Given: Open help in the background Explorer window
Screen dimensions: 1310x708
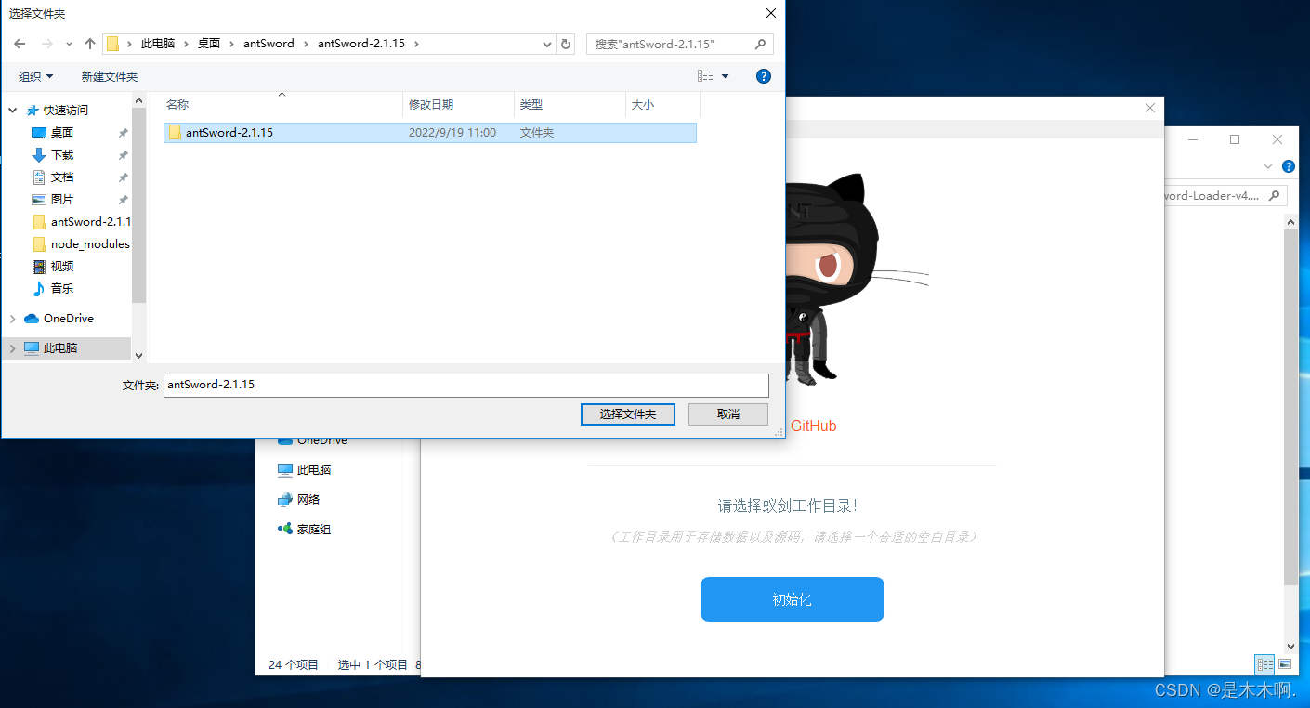Looking at the screenshot, I should 1289,166.
